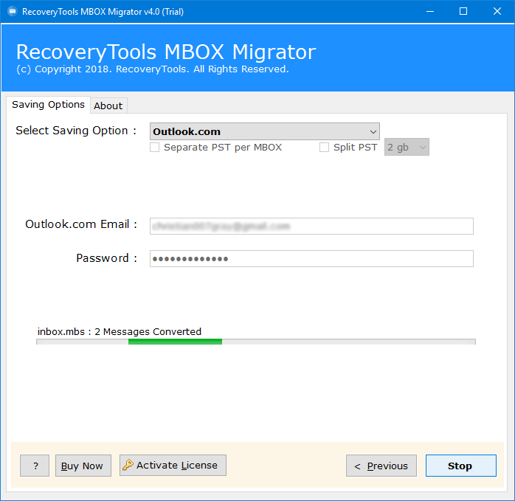Click the 'Select Saving Option :' label
The width and height of the screenshot is (515, 501).
click(x=76, y=131)
